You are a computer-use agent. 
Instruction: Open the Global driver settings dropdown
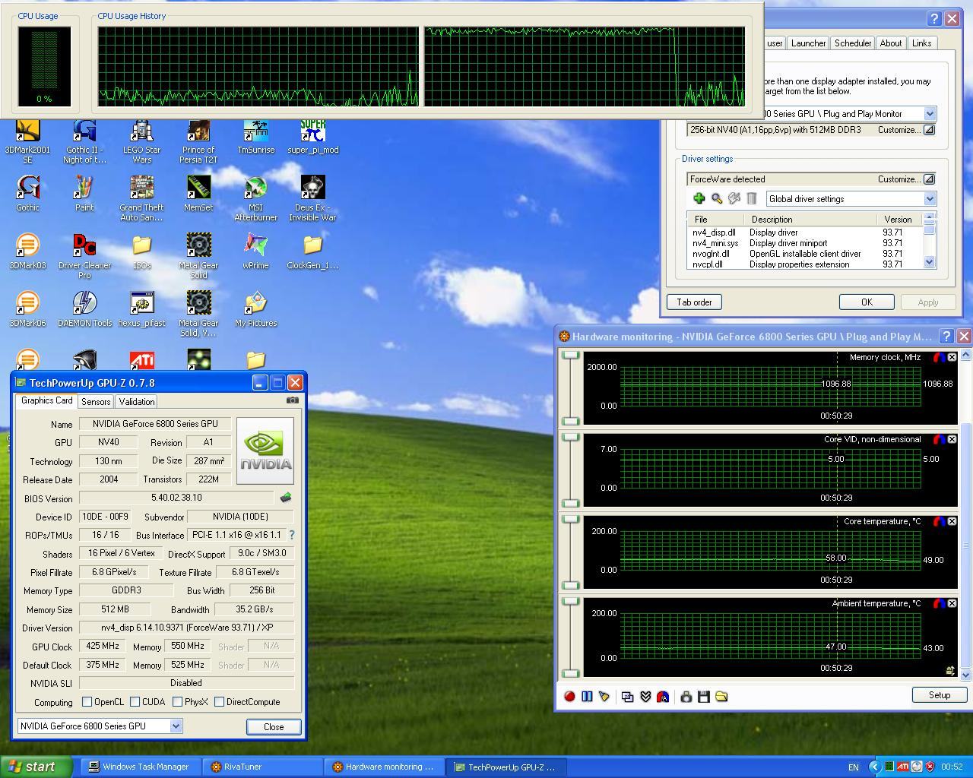click(929, 199)
